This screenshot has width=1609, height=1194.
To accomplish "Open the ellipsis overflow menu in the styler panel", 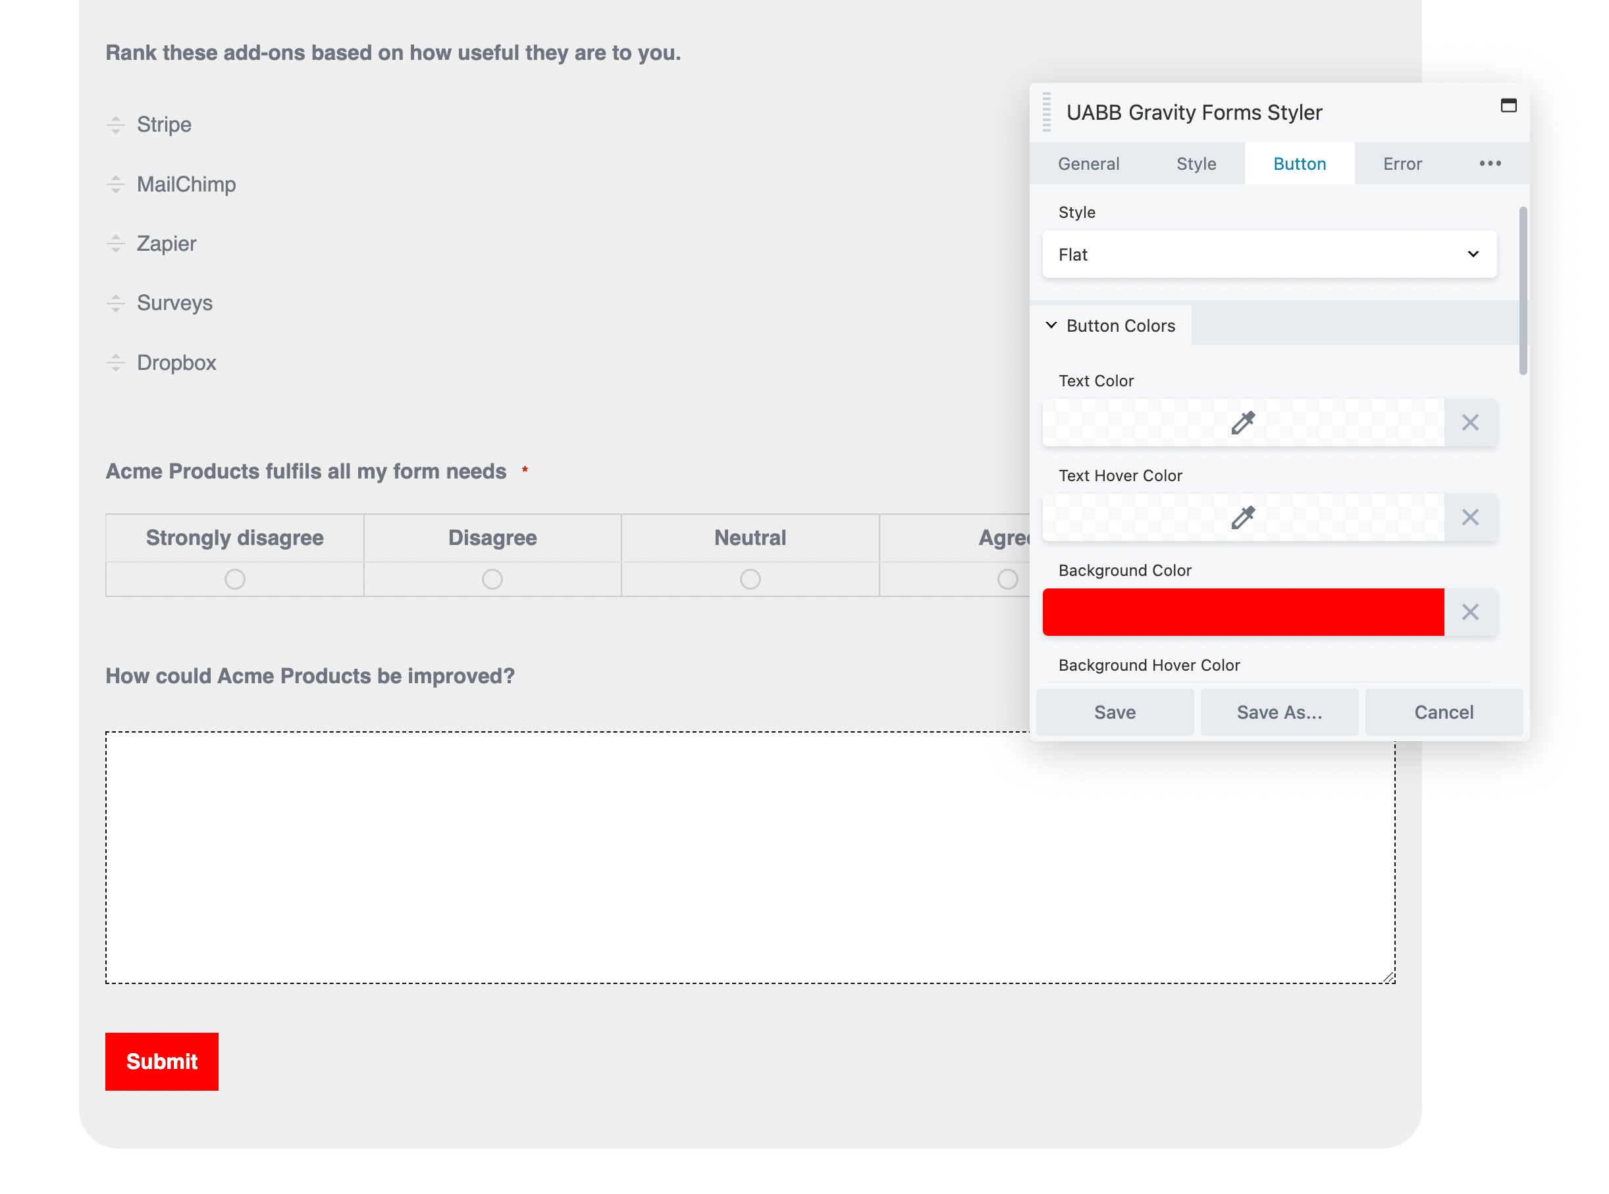I will click(1489, 163).
